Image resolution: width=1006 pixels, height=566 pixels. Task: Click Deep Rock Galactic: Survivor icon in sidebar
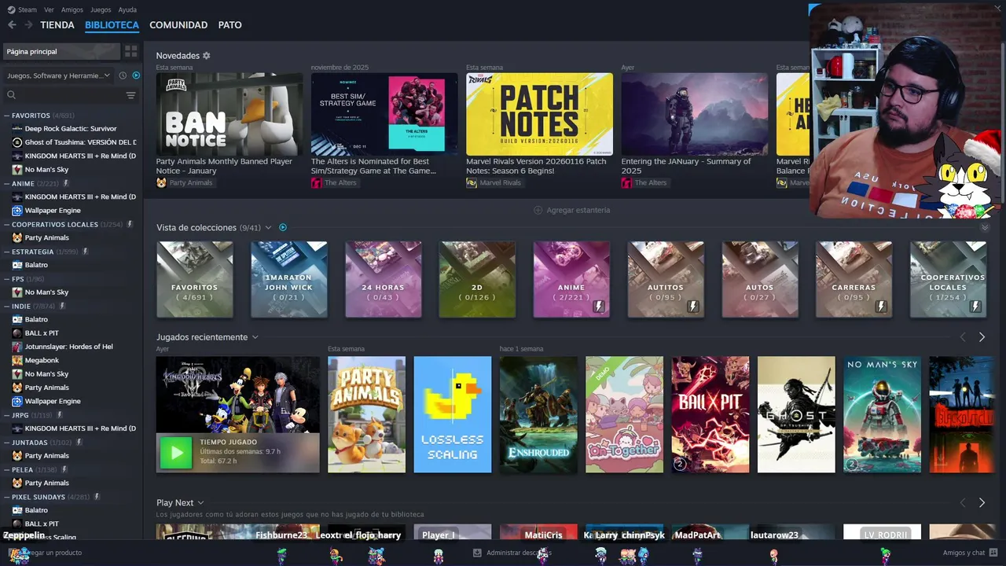[x=17, y=129]
